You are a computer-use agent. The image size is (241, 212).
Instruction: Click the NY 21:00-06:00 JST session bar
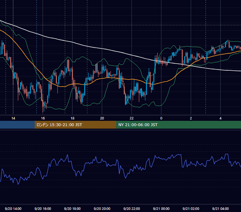178,125
